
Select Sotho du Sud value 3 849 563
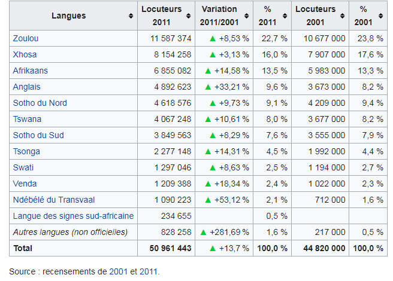coord(173,135)
